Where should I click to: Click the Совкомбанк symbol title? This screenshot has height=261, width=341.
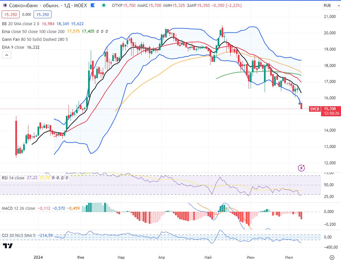point(34,5)
